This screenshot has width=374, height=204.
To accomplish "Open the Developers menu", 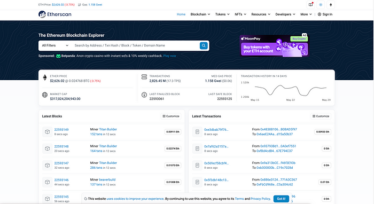I will [285, 14].
